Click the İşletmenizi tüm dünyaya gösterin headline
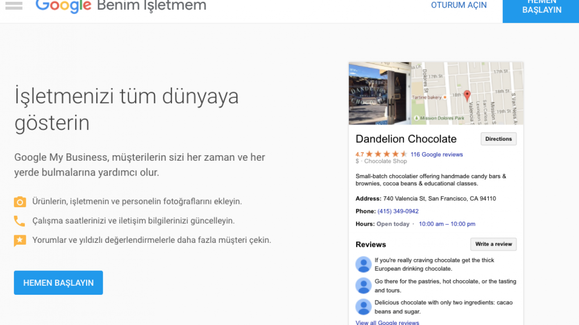Screen dimensions: 579x325 (x=127, y=109)
